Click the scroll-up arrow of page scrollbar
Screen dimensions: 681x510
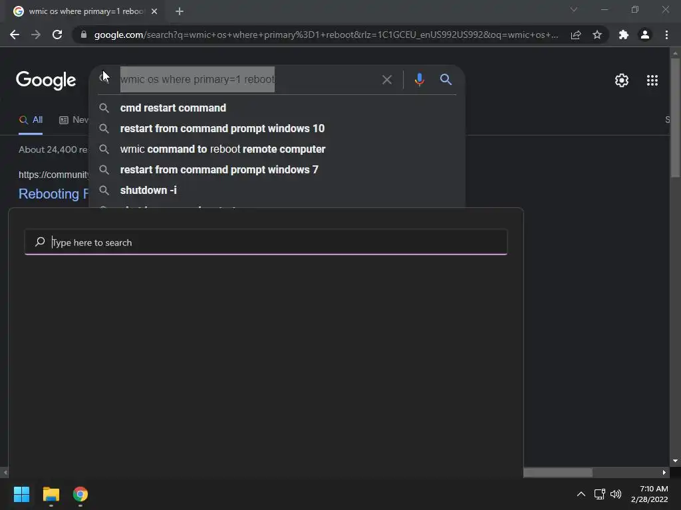pos(675,53)
